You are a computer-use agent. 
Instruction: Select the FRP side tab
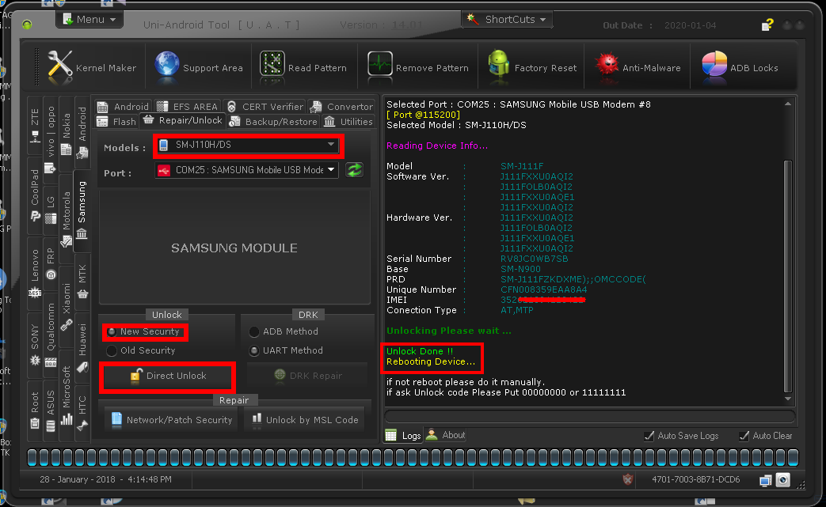point(51,263)
